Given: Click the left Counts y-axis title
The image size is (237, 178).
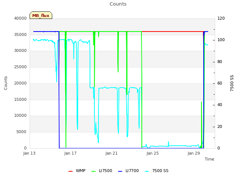Looking at the screenshot, I should tap(6, 83).
